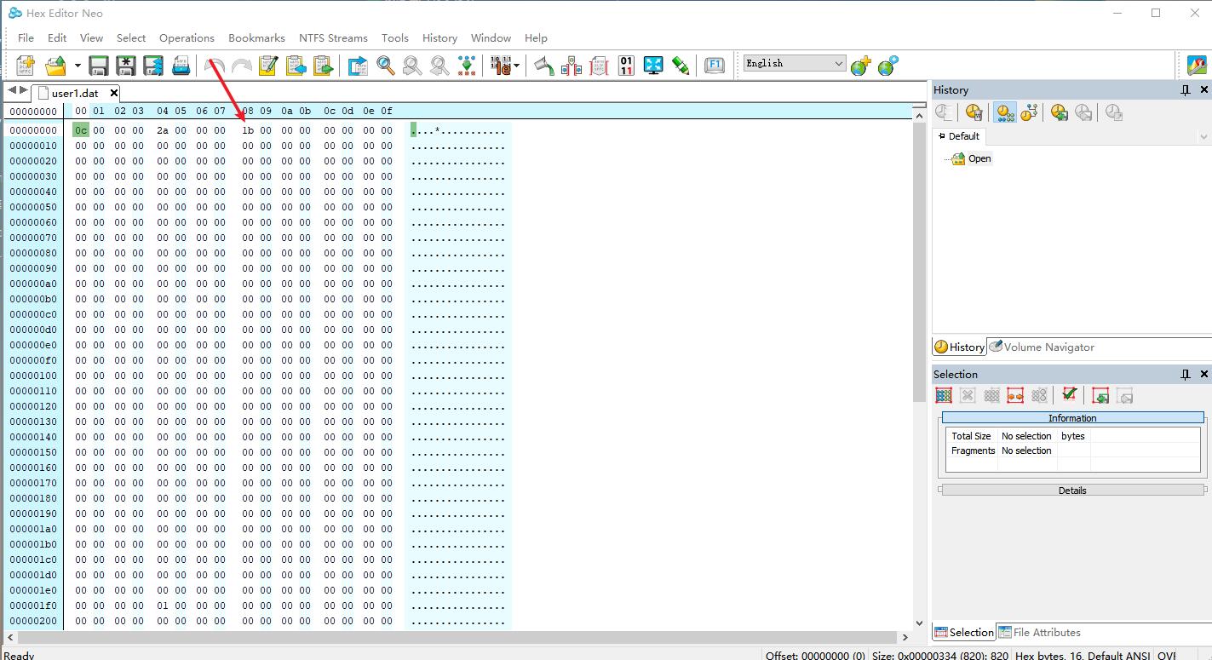The image size is (1212, 660).
Task: Click the Select All grid icon
Action: [944, 395]
